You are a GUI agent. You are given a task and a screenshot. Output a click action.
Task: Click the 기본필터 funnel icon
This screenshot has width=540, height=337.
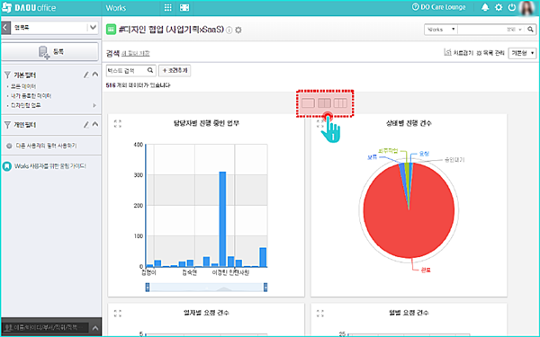click(7, 75)
